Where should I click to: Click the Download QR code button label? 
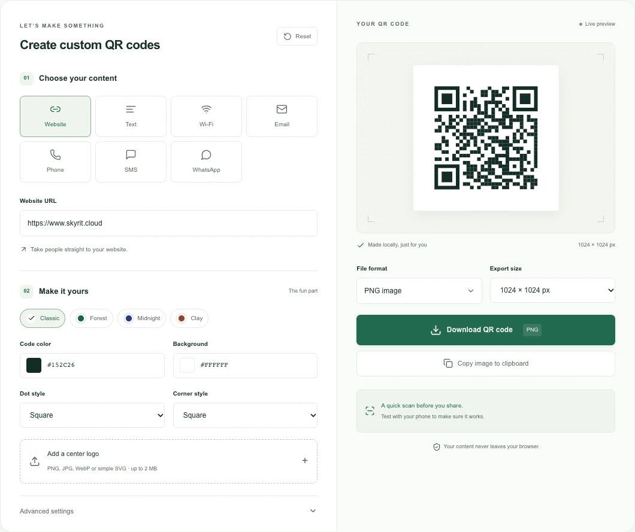pyautogui.click(x=479, y=330)
